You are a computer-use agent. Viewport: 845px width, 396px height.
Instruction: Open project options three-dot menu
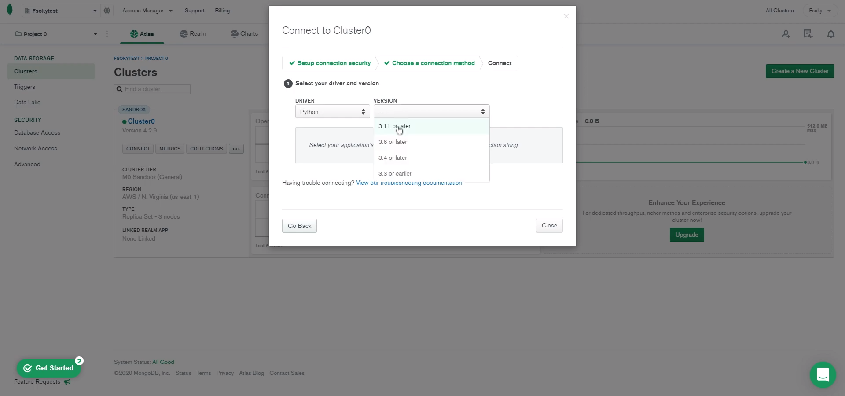tap(107, 34)
